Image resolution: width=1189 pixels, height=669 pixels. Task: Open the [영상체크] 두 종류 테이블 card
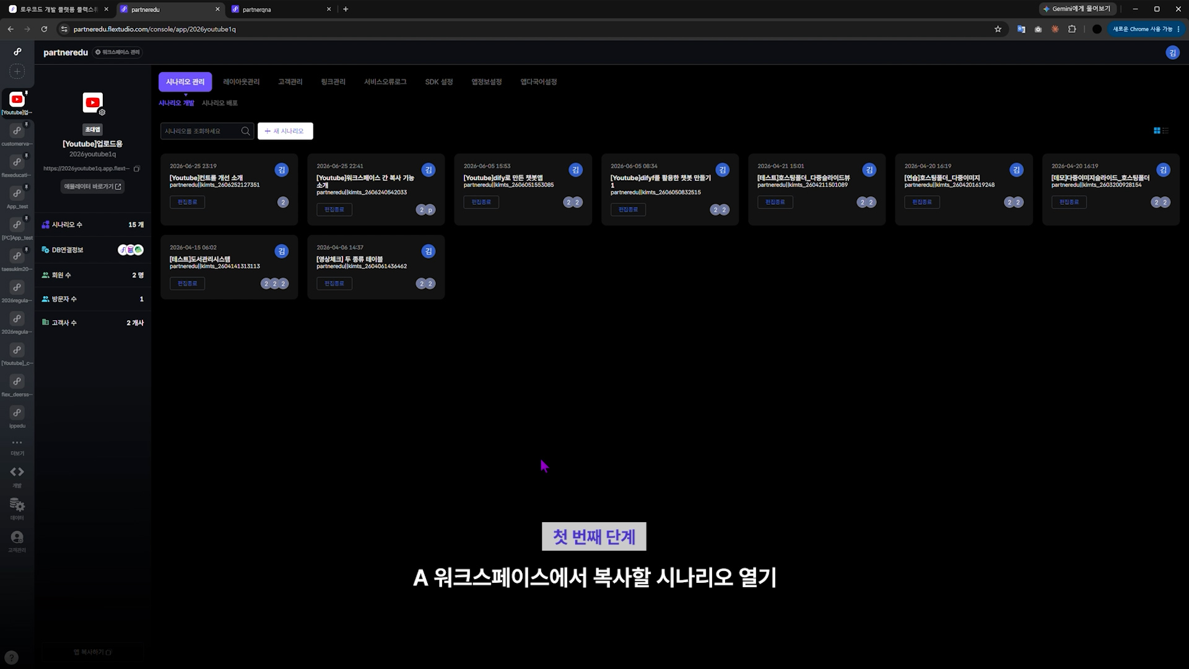click(376, 267)
